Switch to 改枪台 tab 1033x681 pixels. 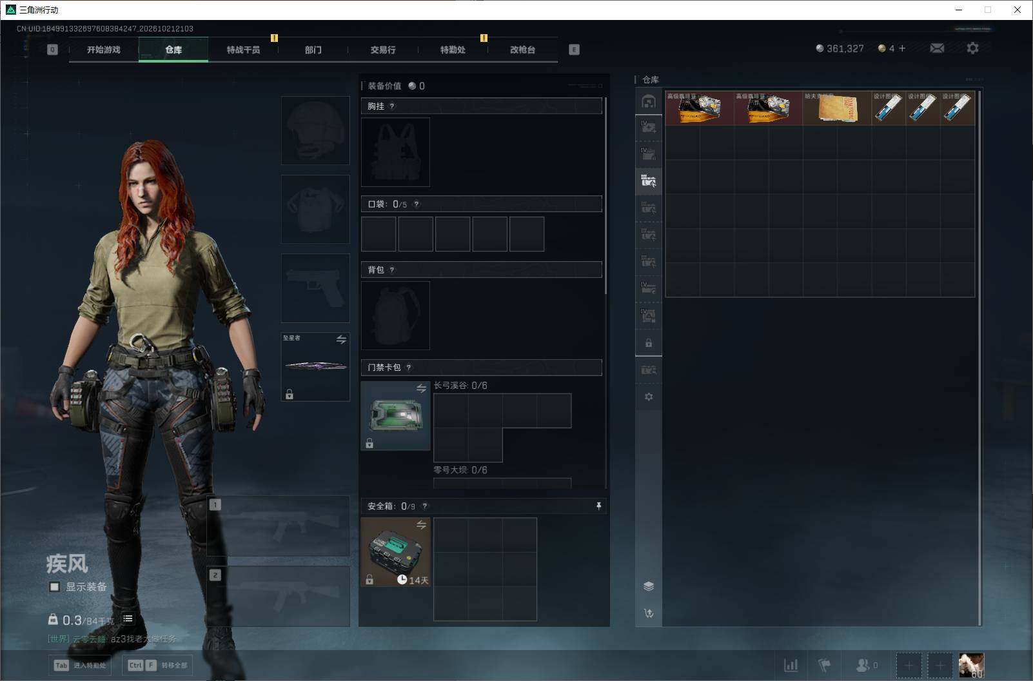(x=522, y=50)
